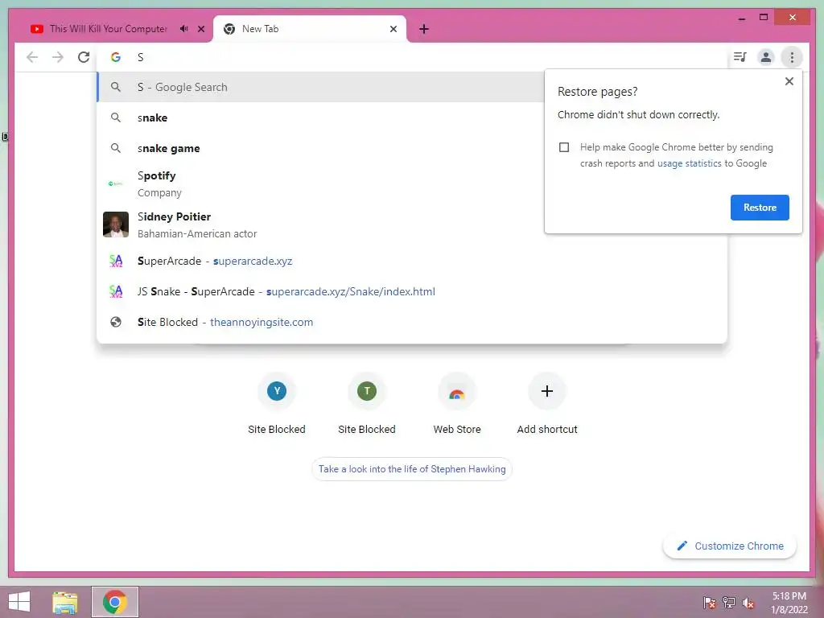
Task: Open the taskbar clock showing 5:18 PM
Action: click(789, 603)
